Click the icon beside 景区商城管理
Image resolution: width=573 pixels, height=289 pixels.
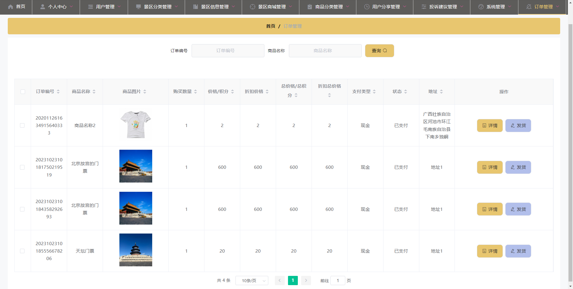click(252, 7)
